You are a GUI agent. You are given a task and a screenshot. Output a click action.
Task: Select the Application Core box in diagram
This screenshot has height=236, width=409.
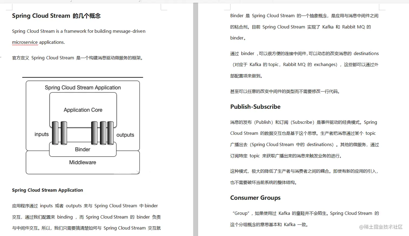tap(83, 110)
